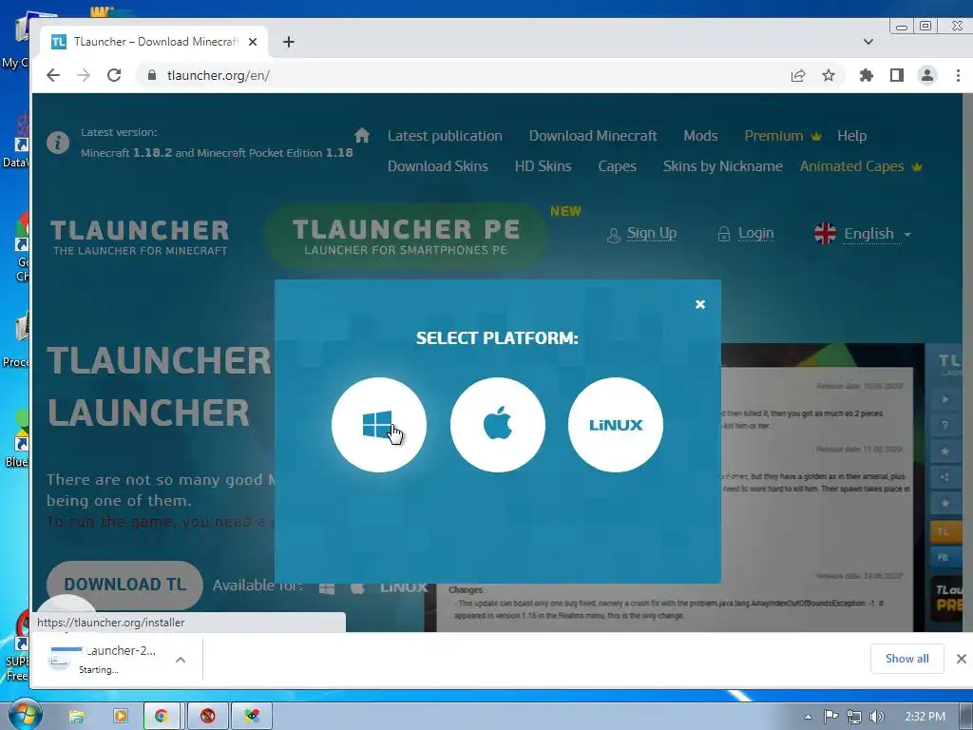973x730 pixels.
Task: Show all downloads
Action: [x=906, y=659]
